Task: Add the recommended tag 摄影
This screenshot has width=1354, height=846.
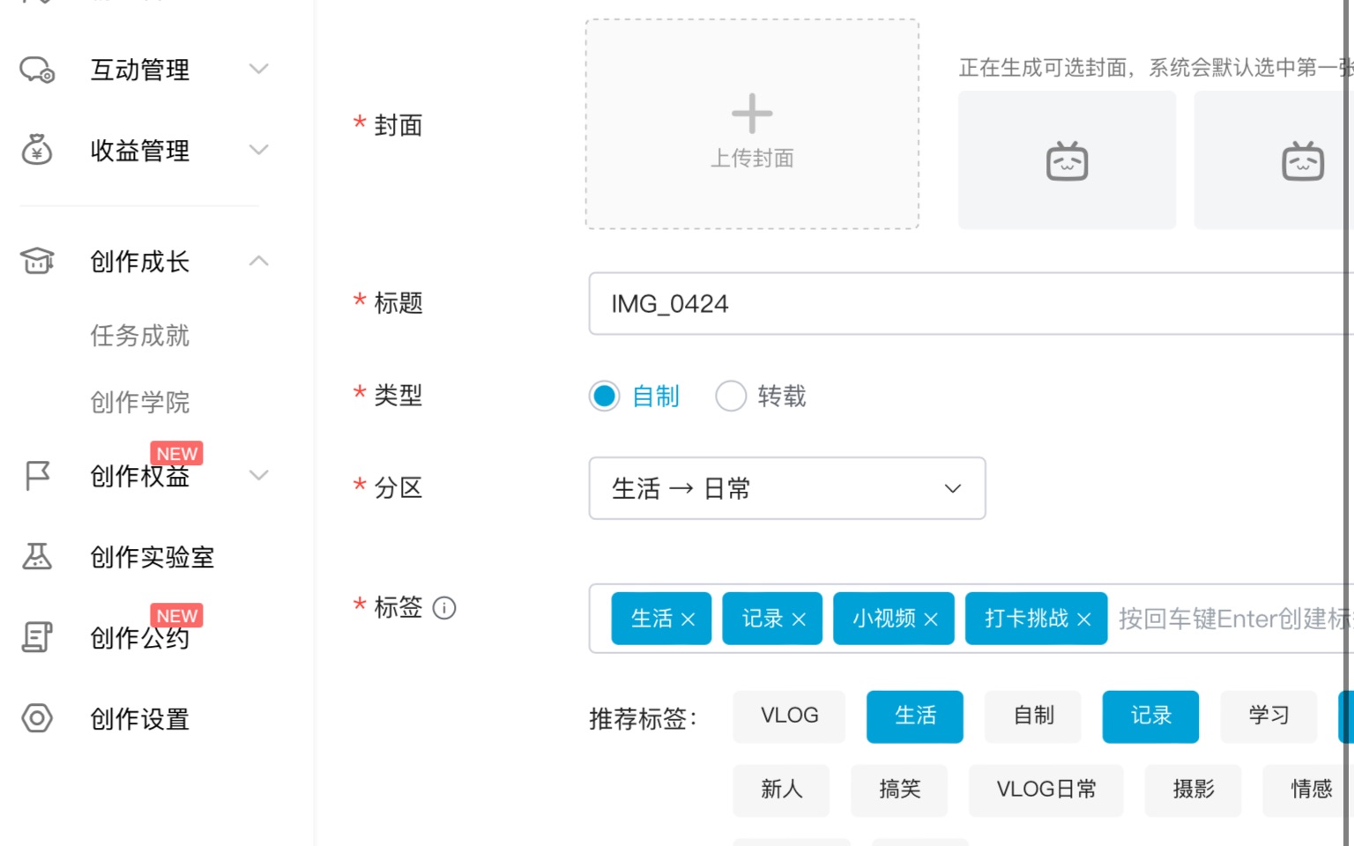Action: (x=1193, y=790)
